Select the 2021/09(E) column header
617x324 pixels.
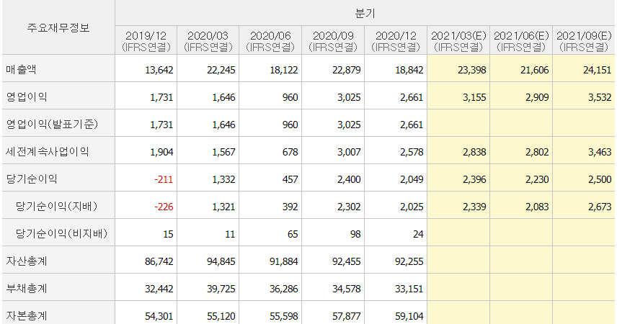point(584,41)
